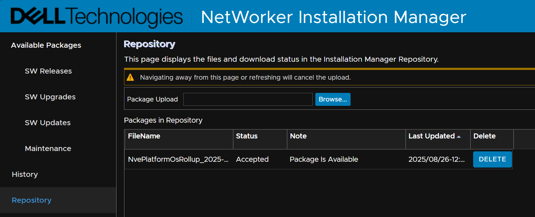Toggle sort order on Last Updated column
The height and width of the screenshot is (217, 535).
point(431,136)
